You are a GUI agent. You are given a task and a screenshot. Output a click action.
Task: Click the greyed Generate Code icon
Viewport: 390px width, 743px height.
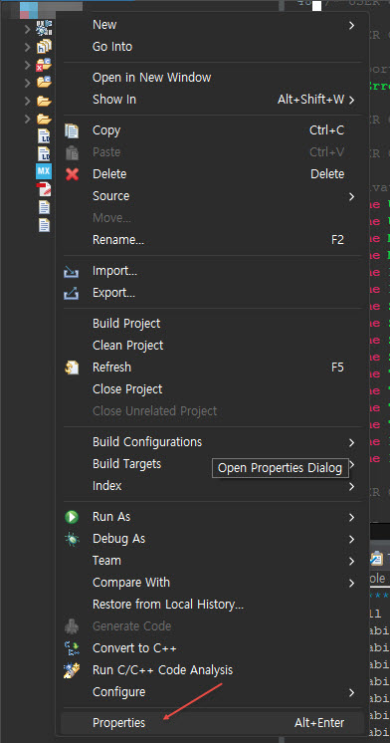click(72, 626)
